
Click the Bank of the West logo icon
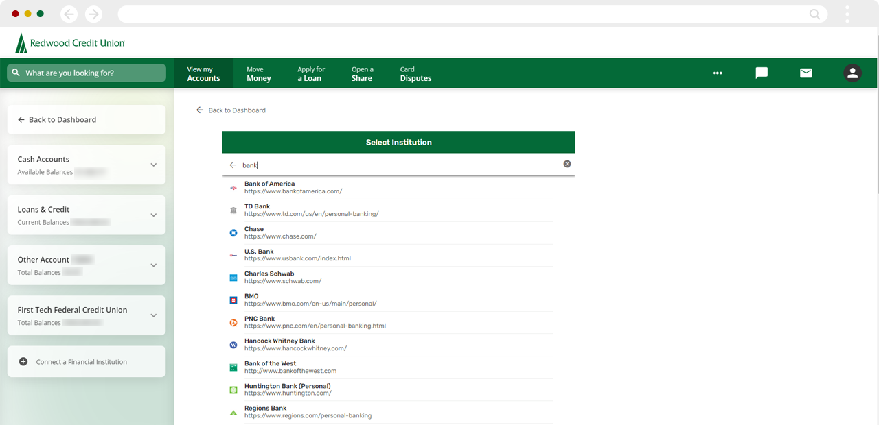coord(233,367)
